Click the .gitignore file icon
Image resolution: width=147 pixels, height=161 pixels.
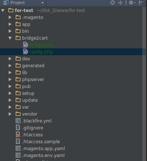coord(18,128)
